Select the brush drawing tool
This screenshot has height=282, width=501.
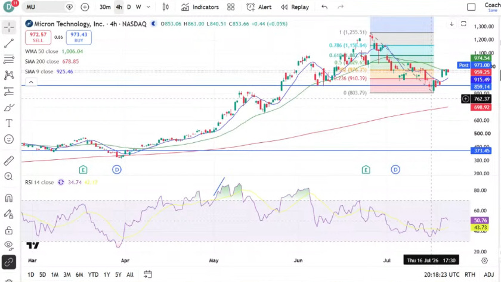click(x=9, y=107)
